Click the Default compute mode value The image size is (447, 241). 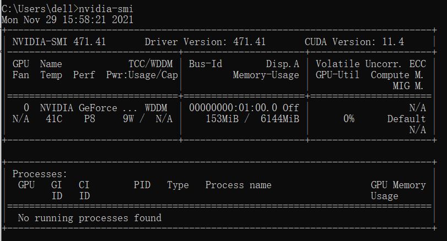(406, 119)
